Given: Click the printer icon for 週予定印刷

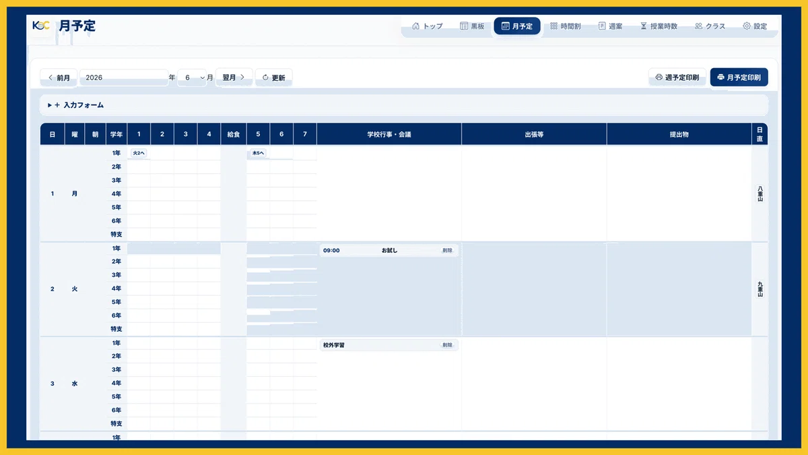Looking at the screenshot, I should point(659,78).
